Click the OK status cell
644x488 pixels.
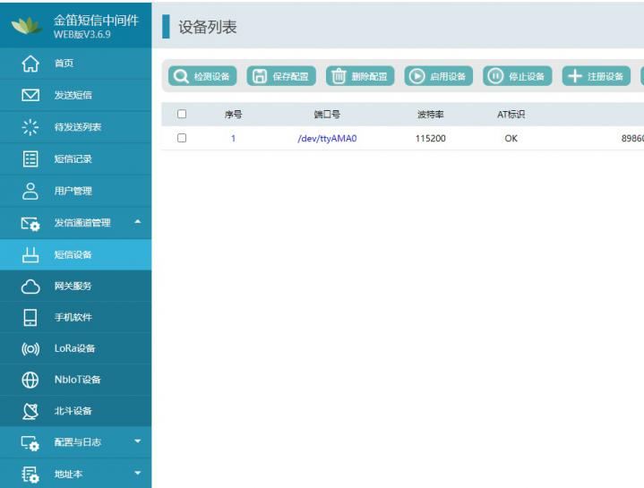[511, 138]
